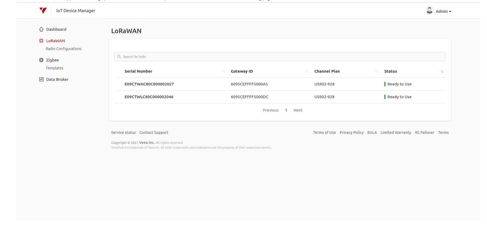Open EULA link
Screen dimensions: 487x228
(x=372, y=133)
